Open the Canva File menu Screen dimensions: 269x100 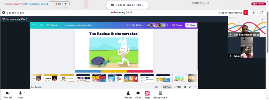(41, 25)
